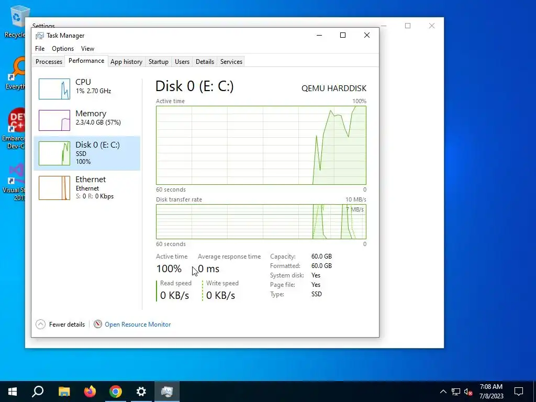
Task: Switch to the Users tab
Action: (182, 62)
